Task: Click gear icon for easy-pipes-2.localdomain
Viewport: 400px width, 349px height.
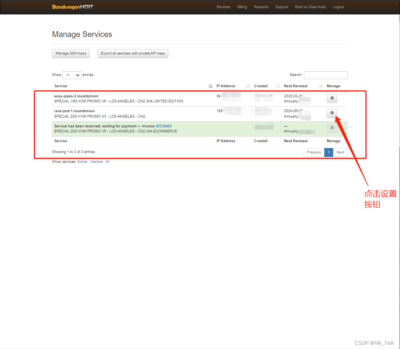Action: [x=332, y=98]
